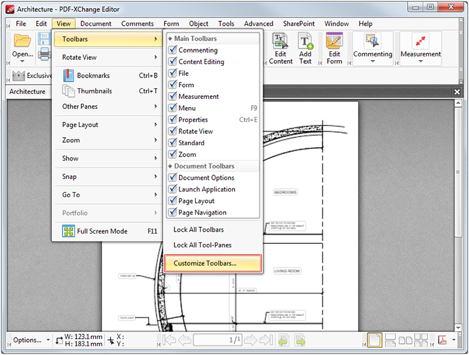Go to next page arrow

coord(250,340)
